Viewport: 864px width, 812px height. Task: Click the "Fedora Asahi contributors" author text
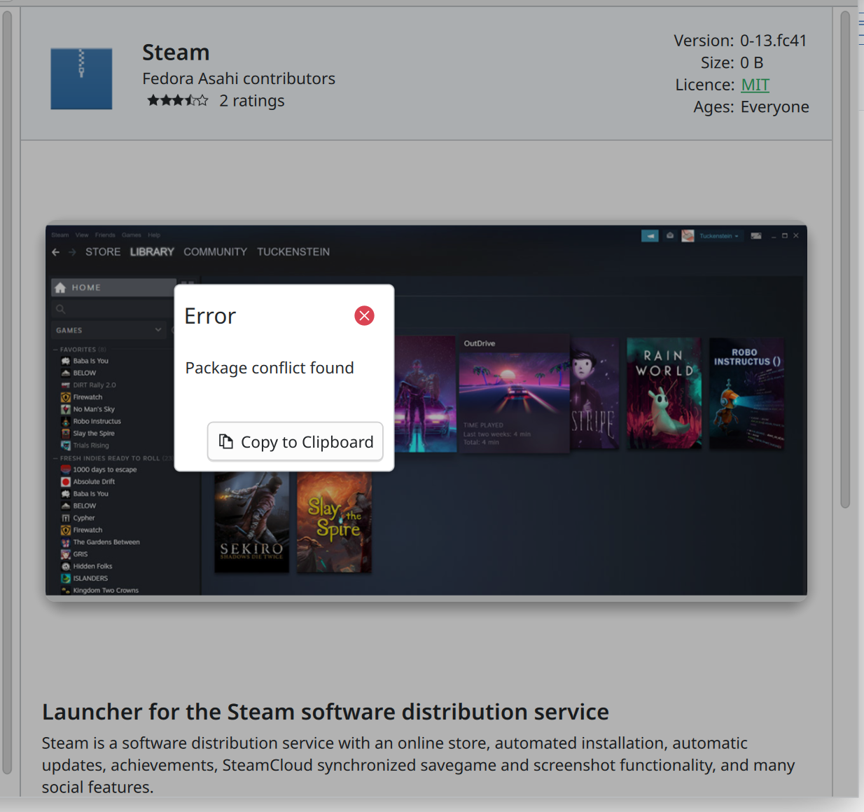[239, 78]
